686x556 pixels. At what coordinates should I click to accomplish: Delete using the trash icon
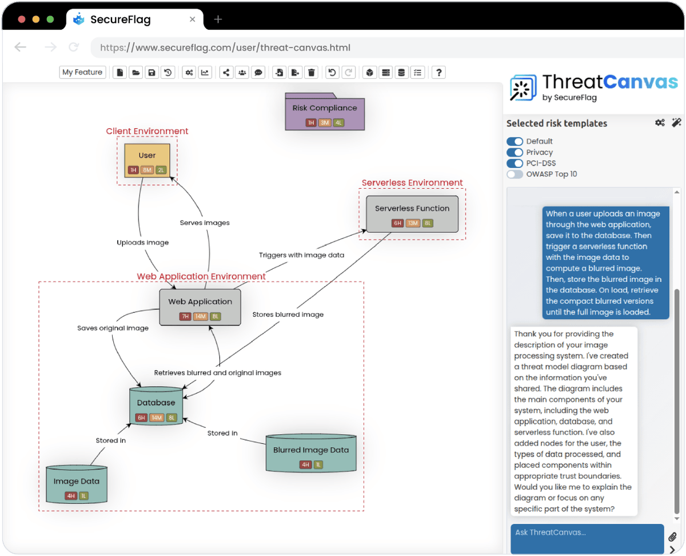point(311,73)
